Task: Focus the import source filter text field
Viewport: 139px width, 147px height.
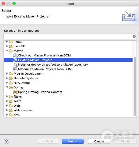Action: click(68, 36)
